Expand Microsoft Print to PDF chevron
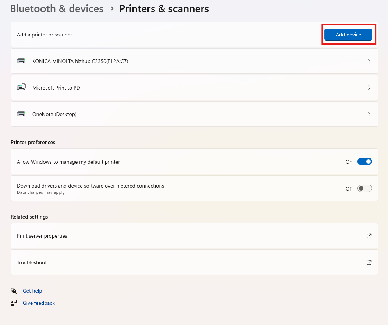The height and width of the screenshot is (325, 388). click(369, 88)
